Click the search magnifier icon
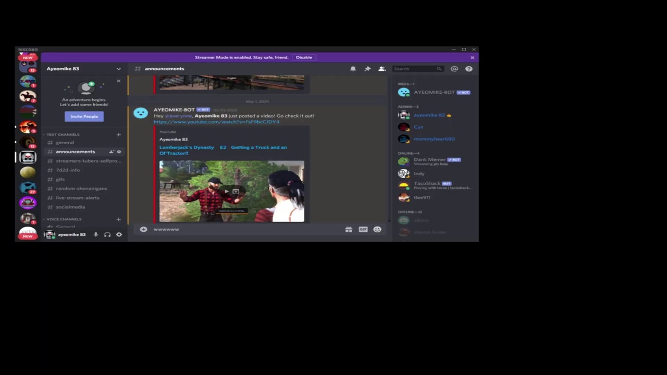This screenshot has height=375, width=667. click(439, 69)
